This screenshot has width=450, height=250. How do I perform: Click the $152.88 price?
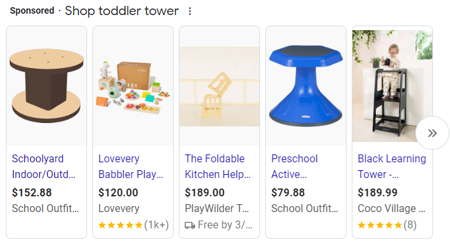31,192
